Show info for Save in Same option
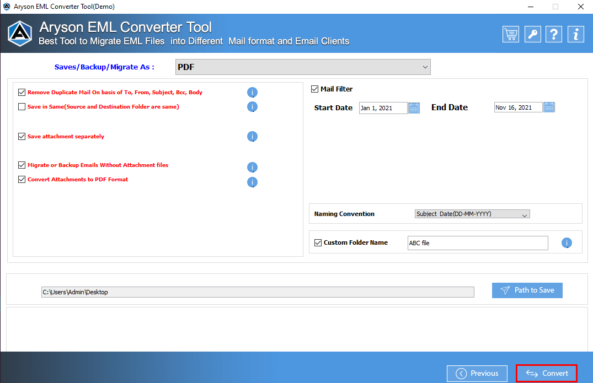Viewport: 593px width, 383px height. coord(252,107)
